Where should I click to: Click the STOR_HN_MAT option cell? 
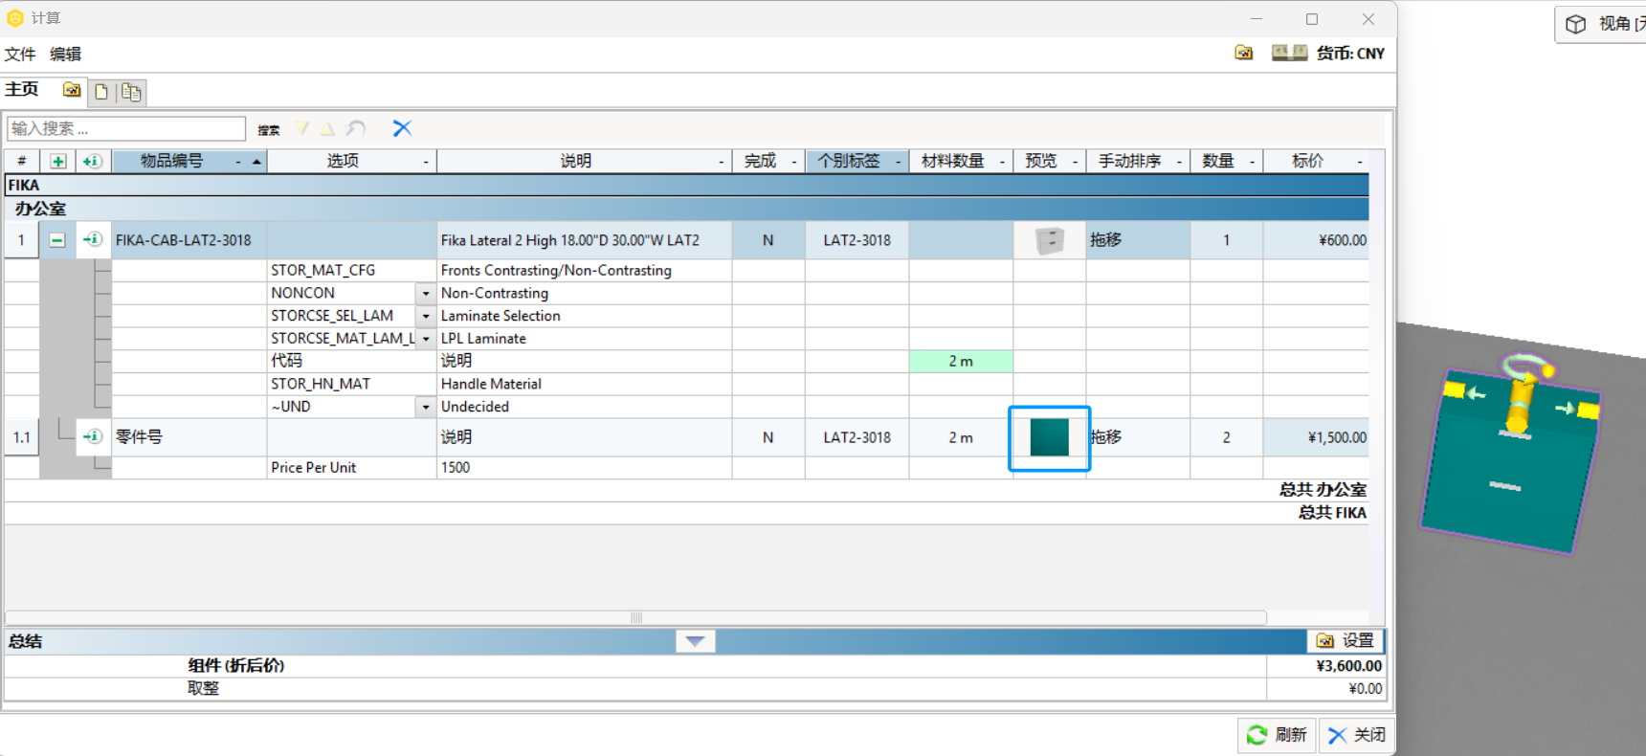pyautogui.click(x=351, y=384)
